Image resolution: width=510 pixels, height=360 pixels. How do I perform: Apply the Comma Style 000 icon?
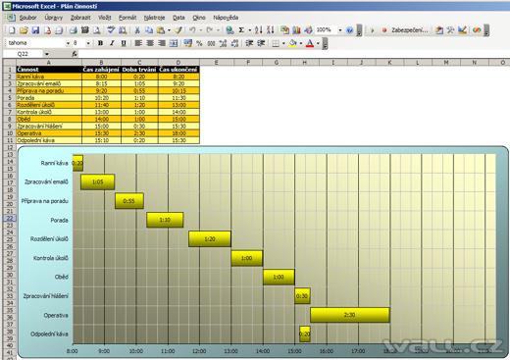[211, 43]
